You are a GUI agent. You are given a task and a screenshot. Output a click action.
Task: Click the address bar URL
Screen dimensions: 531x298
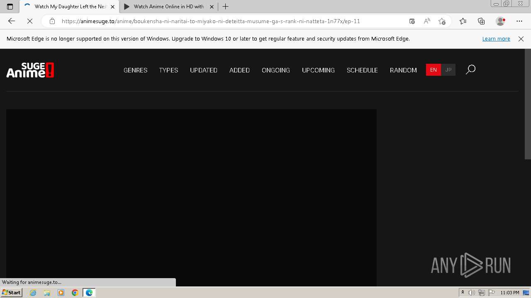click(x=211, y=21)
